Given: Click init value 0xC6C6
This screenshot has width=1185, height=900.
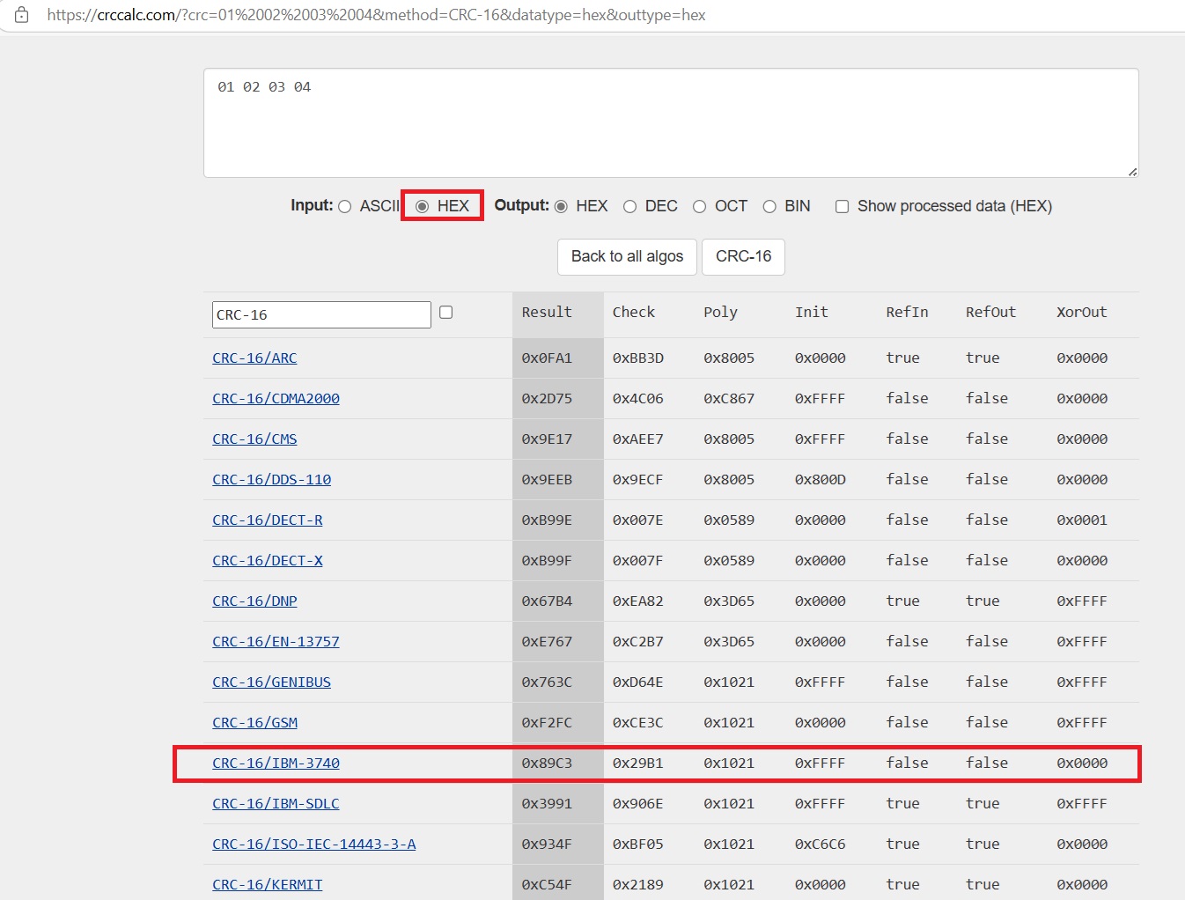Looking at the screenshot, I should click(820, 844).
